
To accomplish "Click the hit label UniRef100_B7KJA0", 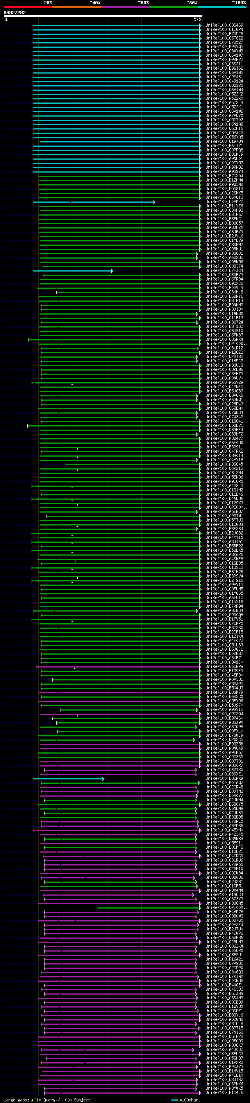I will click(224, 976).
